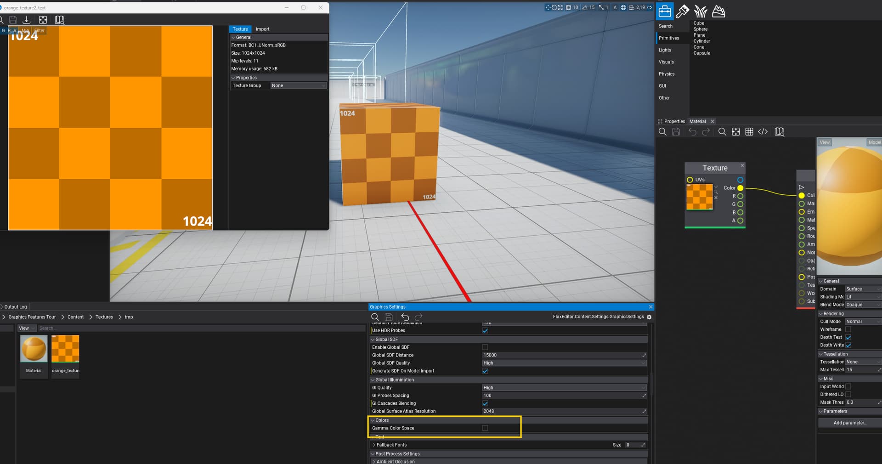
Task: Click the grid icon in Material editor toolbar
Action: [749, 132]
